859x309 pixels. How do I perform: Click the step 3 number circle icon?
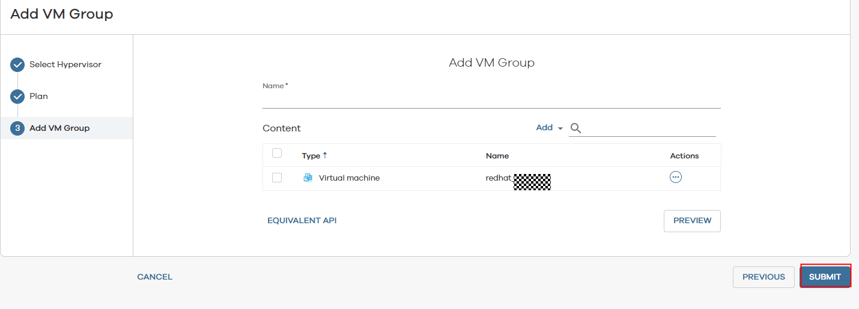[x=17, y=128]
